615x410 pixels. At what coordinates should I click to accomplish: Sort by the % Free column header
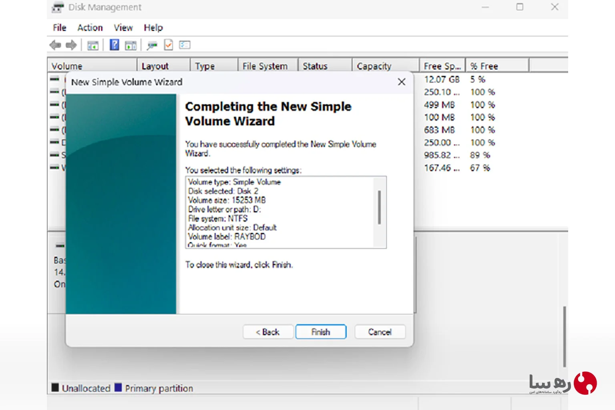(497, 66)
